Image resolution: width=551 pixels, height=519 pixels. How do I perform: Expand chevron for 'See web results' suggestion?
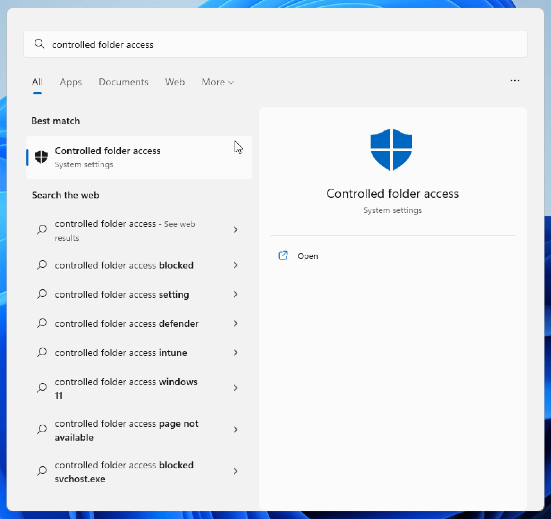coord(236,230)
